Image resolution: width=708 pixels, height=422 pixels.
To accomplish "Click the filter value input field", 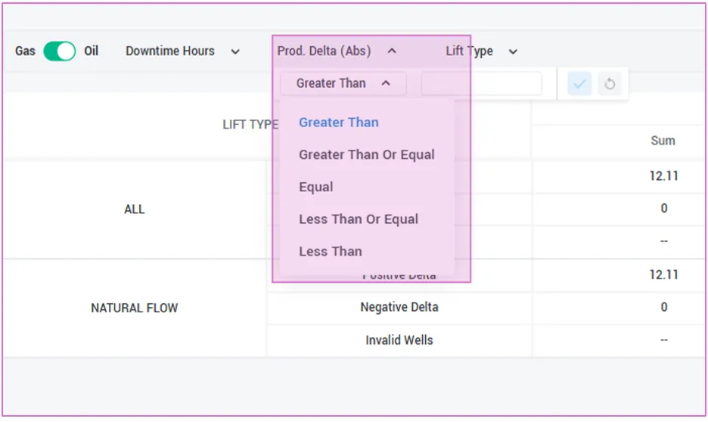I will click(481, 83).
